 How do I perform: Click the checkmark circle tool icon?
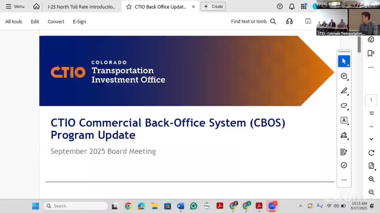pos(344,165)
